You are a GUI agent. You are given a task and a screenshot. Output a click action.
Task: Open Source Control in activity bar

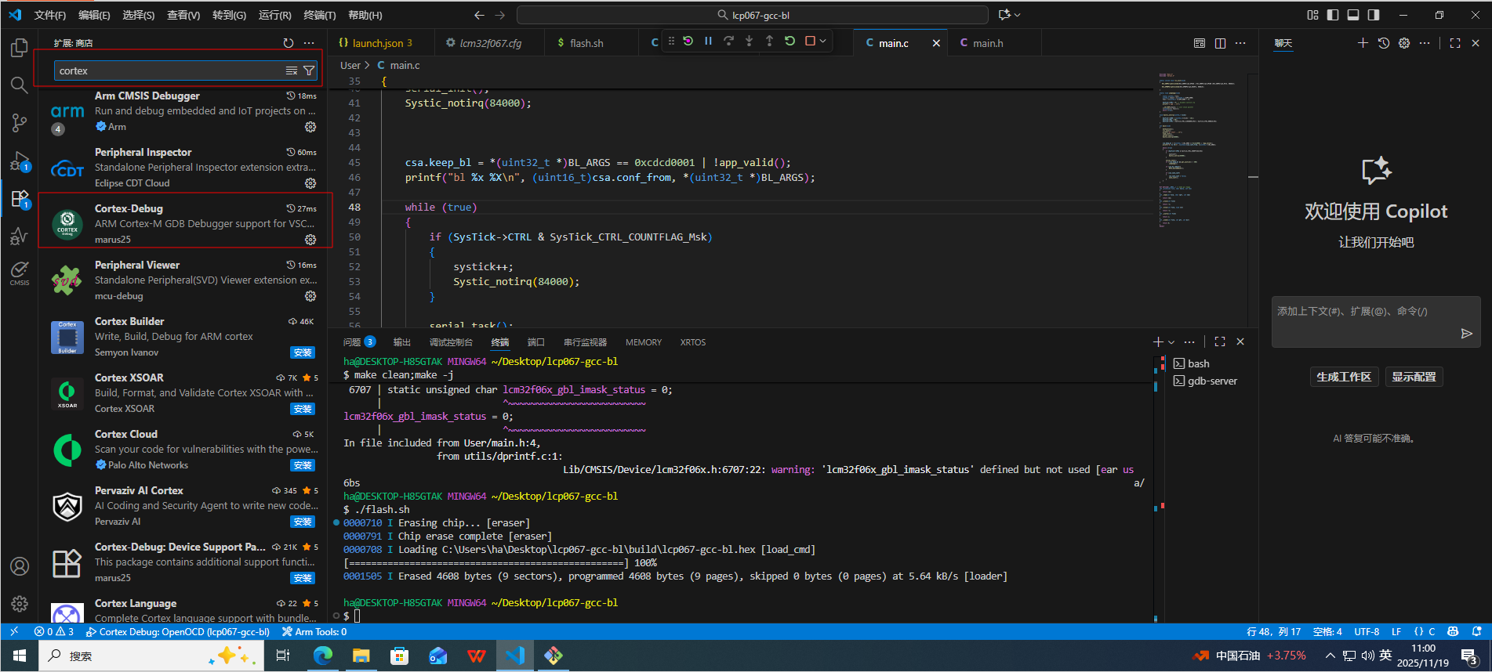pyautogui.click(x=19, y=122)
